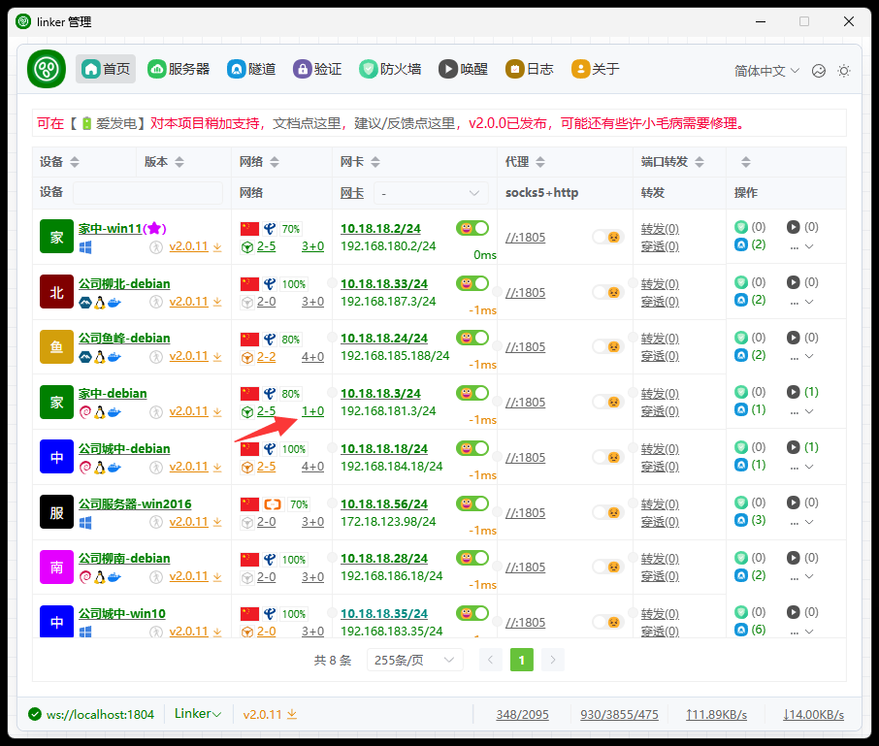Viewport: 879px width, 746px height.
Task: Toggle the sun theme icon
Action: (844, 71)
